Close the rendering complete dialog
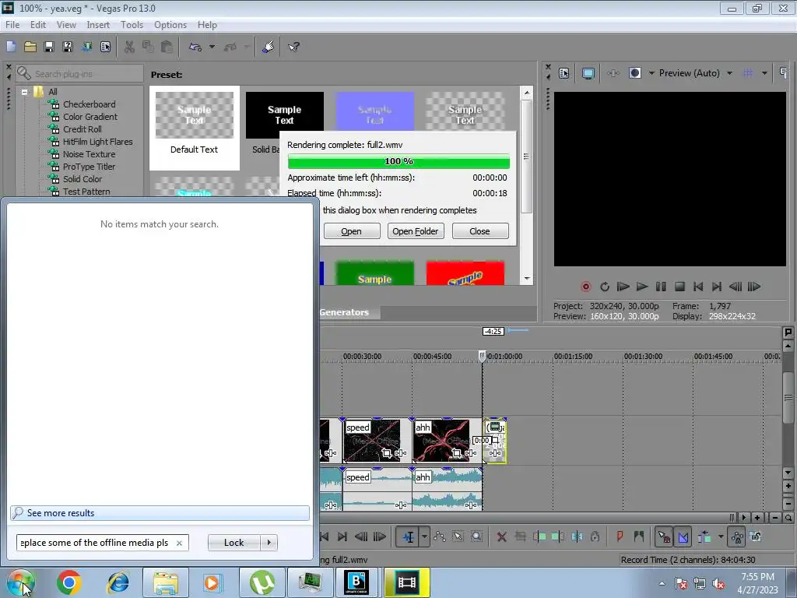Screen dimensions: 797x598 479,231
